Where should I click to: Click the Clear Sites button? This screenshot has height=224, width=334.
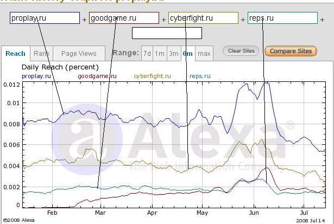click(241, 51)
